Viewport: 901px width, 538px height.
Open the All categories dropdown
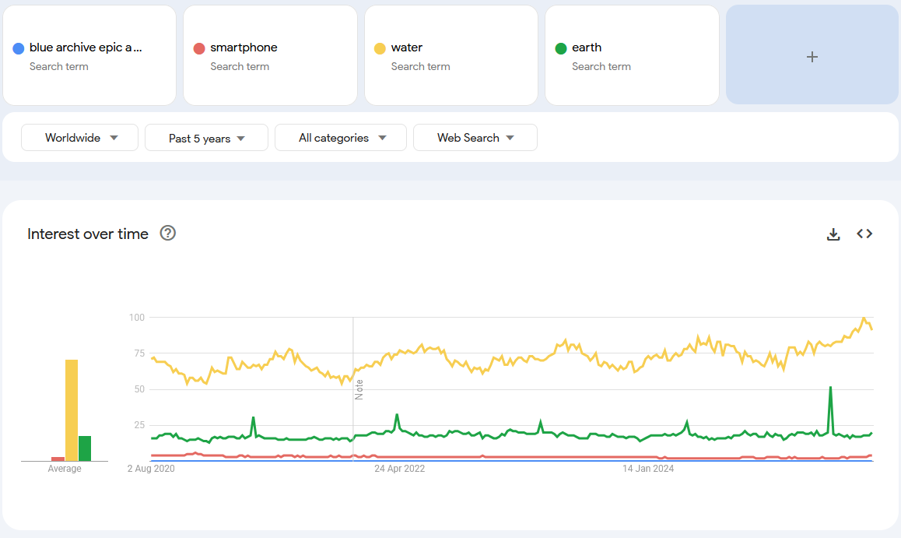pyautogui.click(x=341, y=138)
